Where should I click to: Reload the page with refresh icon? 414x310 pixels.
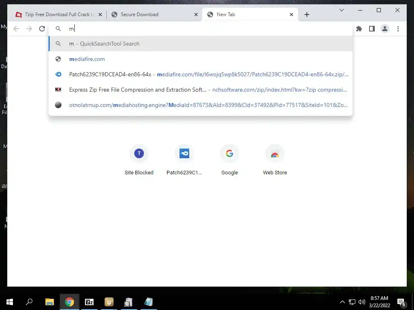point(42,29)
